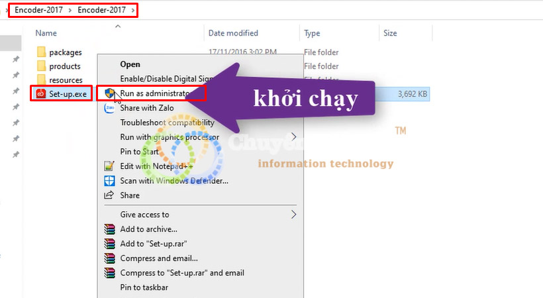543x298 pixels.
Task: Click the Notepad++ icon in context menu
Action: click(x=109, y=166)
